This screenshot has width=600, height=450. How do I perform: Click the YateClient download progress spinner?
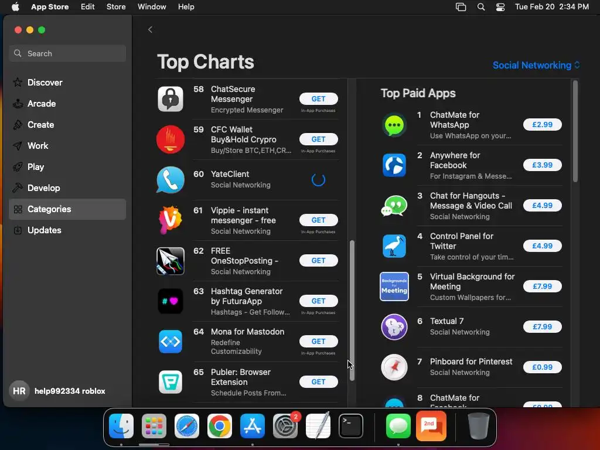(318, 179)
